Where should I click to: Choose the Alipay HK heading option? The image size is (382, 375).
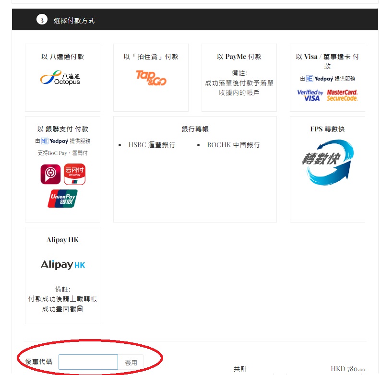62,240
